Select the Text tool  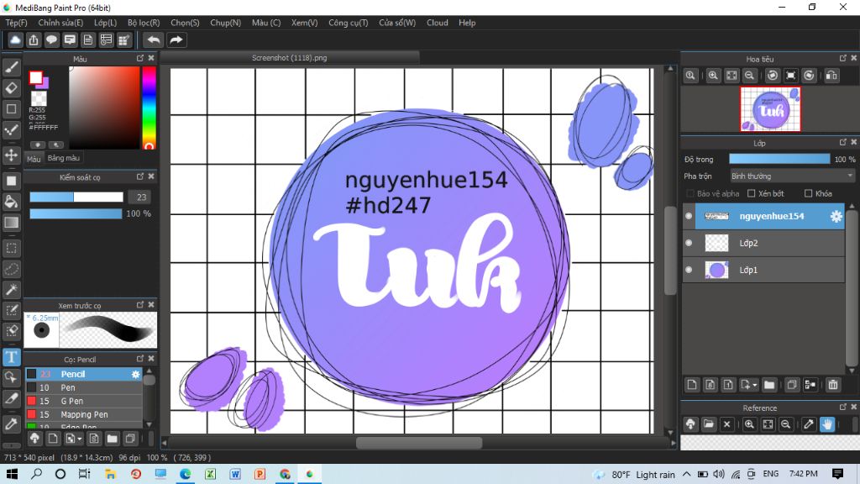pyautogui.click(x=11, y=357)
